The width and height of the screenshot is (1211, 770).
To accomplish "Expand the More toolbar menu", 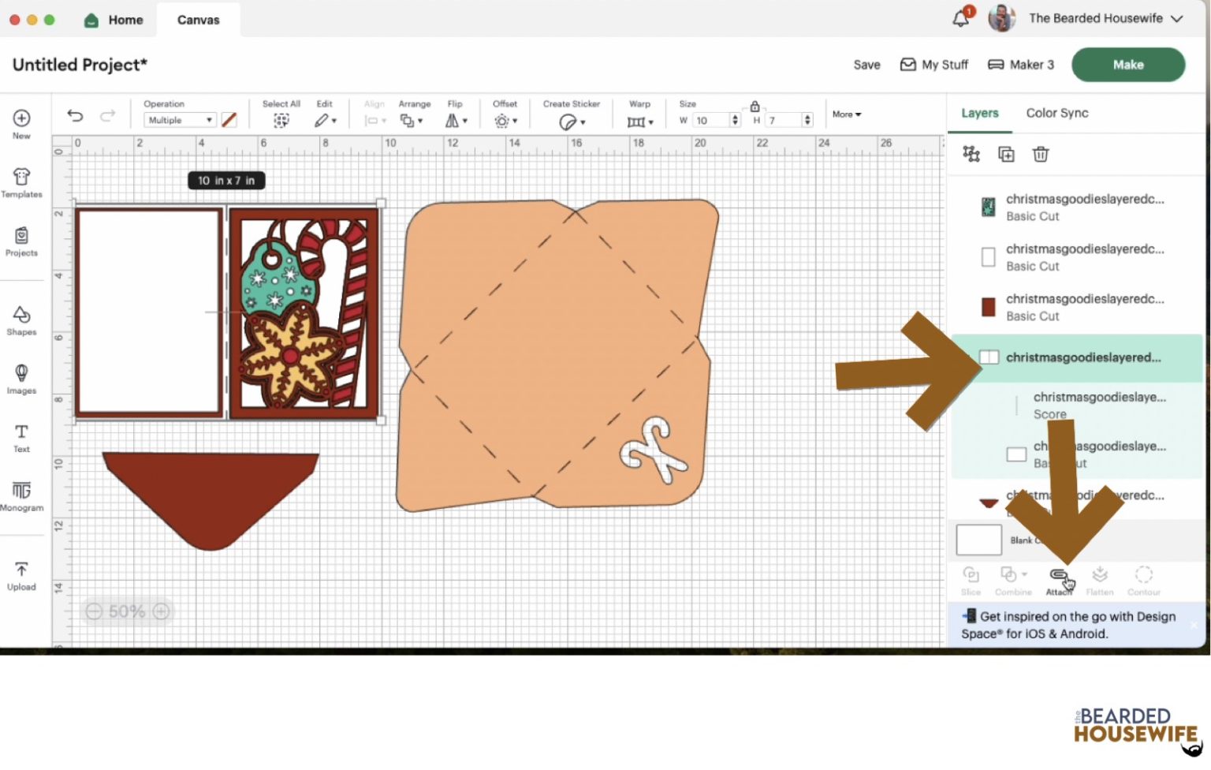I will click(x=847, y=114).
